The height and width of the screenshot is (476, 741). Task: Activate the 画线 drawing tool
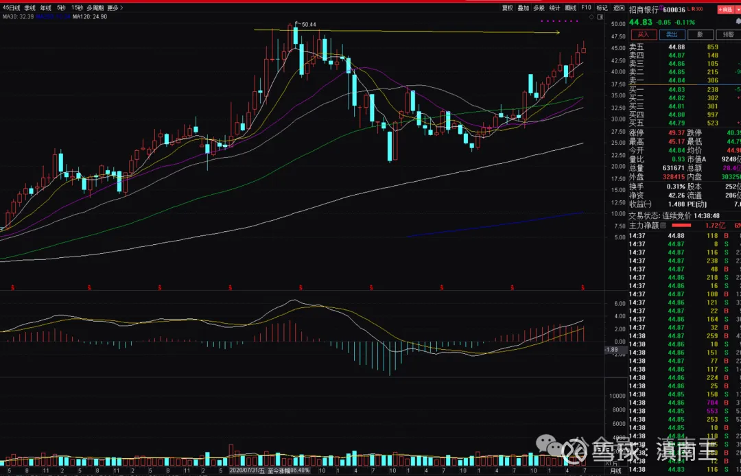click(x=571, y=8)
